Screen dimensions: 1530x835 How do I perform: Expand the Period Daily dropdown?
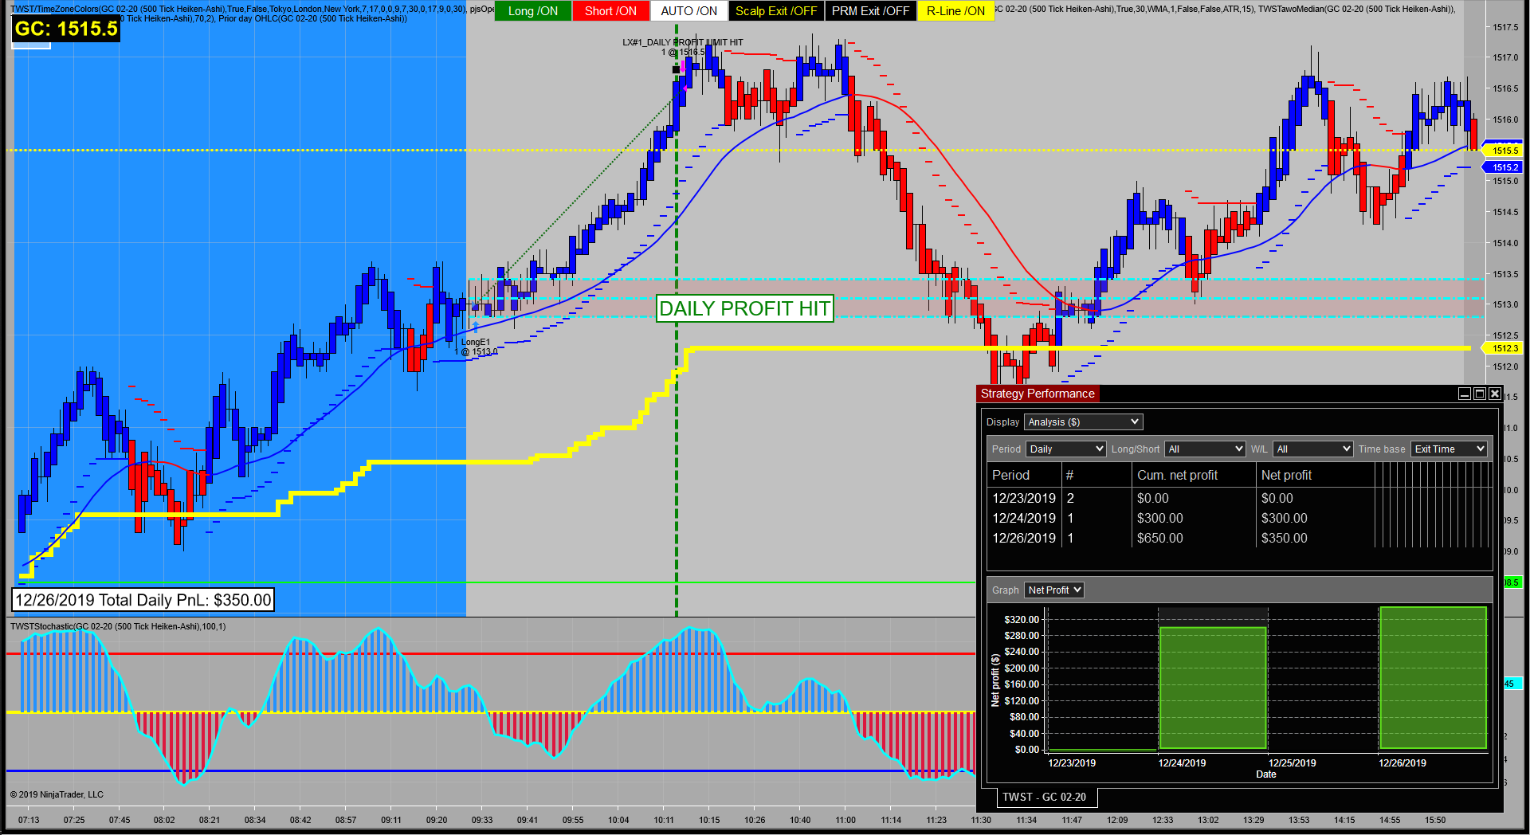pyautogui.click(x=1065, y=449)
